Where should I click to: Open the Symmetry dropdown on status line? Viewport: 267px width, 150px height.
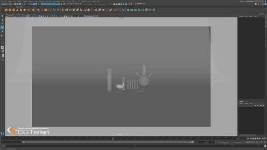pos(103,4)
